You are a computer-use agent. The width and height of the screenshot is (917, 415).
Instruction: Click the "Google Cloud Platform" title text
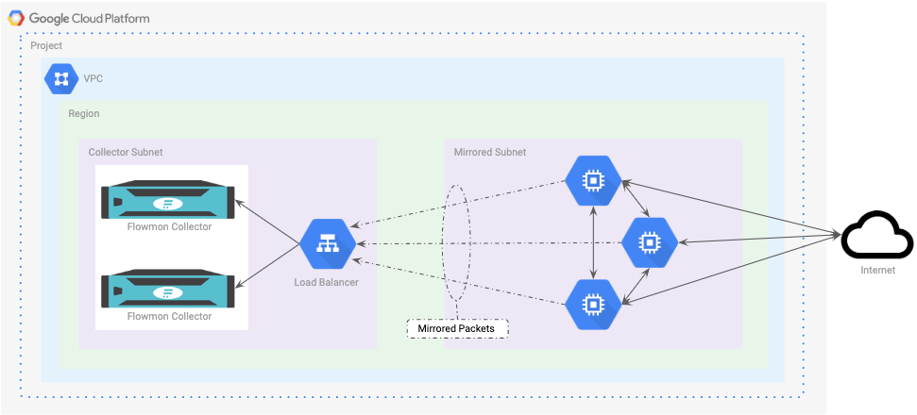pos(90,19)
